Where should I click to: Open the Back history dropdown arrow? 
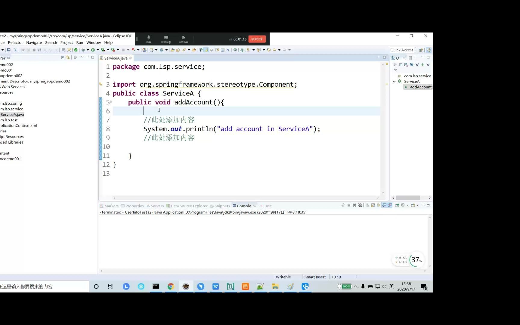(x=279, y=50)
